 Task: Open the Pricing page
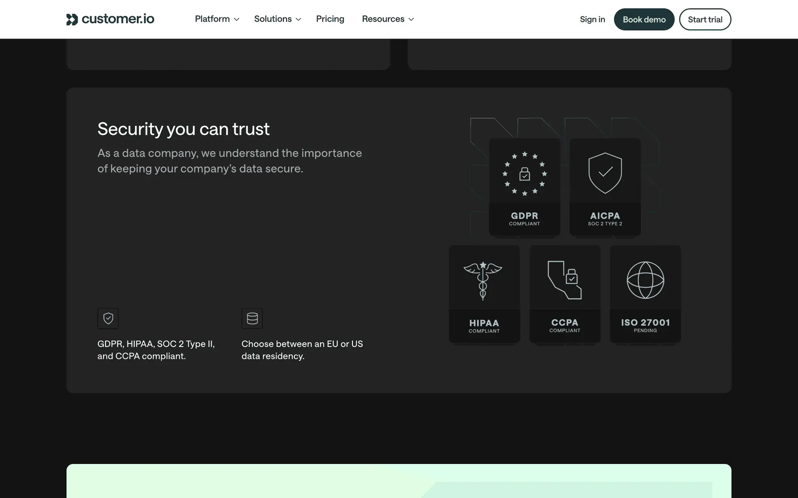(x=330, y=19)
